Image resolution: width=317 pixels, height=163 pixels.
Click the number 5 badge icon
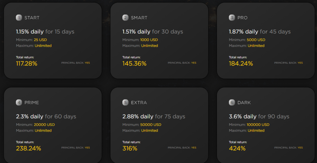coord(126,102)
